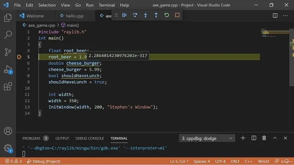Click the Visual Studio Code logo icon

pyautogui.click(x=6, y=5)
